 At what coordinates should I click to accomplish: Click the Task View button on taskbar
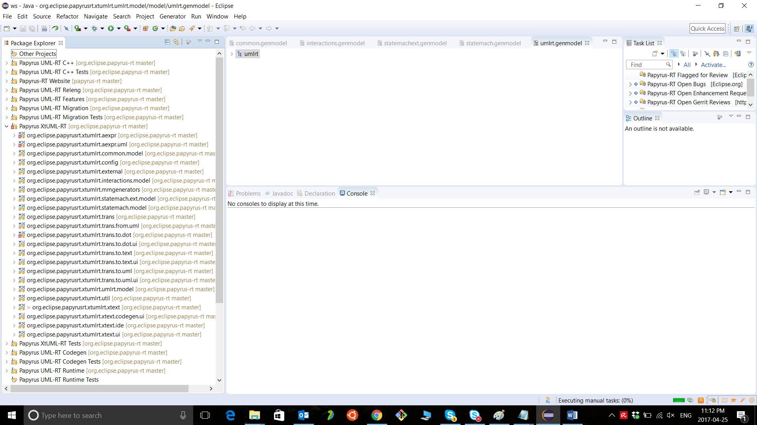coord(205,415)
